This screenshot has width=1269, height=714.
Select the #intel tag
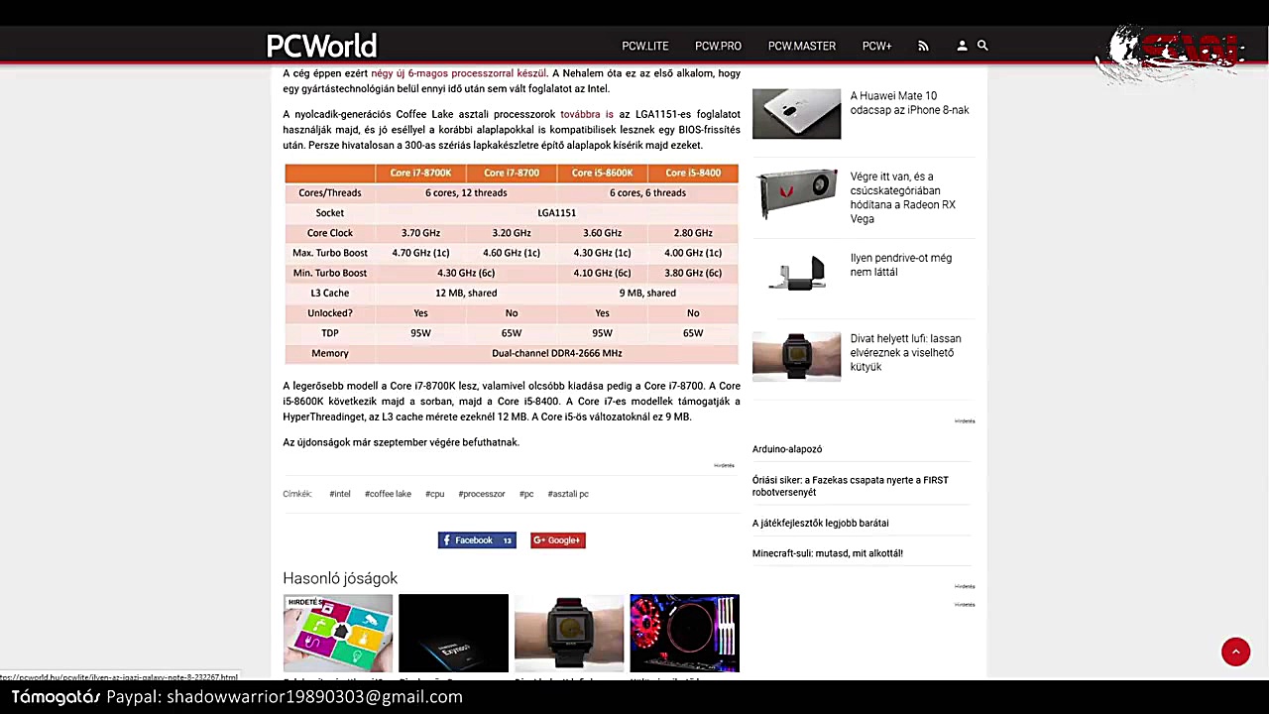tap(340, 494)
